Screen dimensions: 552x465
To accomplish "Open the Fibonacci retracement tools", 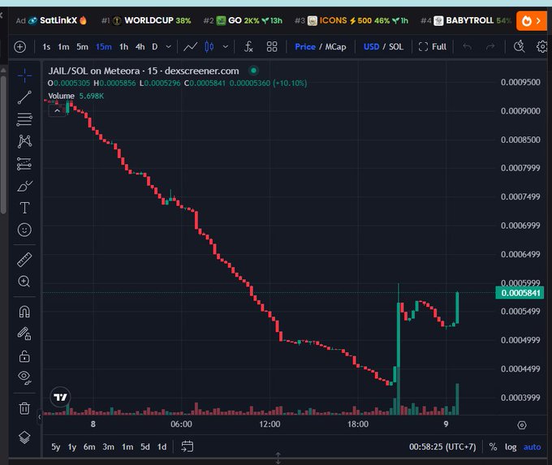I will (x=24, y=119).
